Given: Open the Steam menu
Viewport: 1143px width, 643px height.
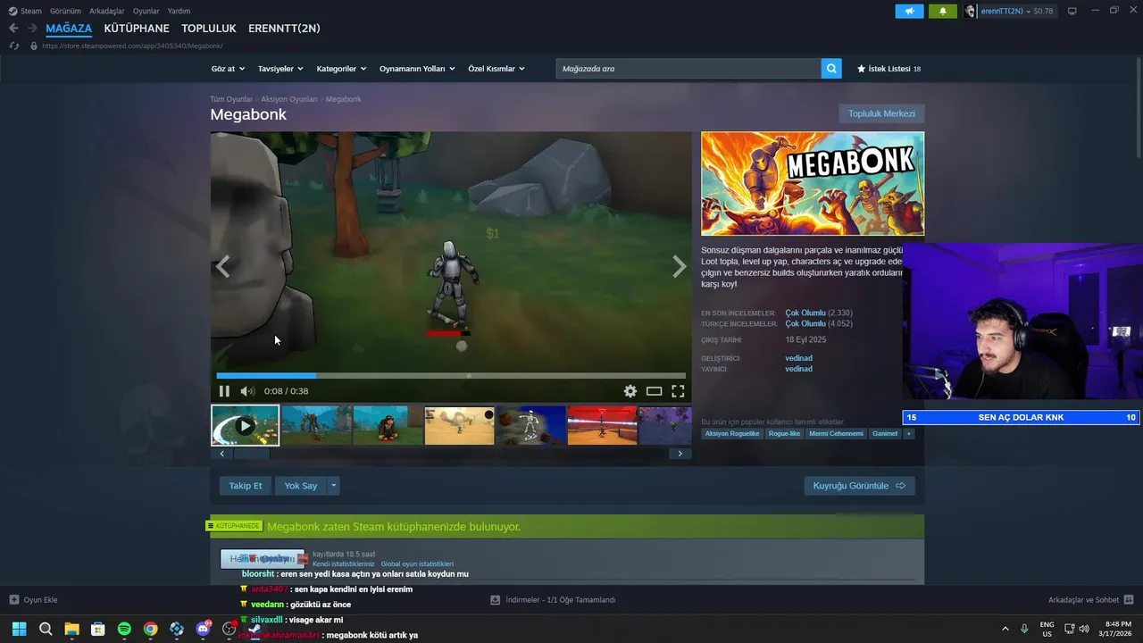Looking at the screenshot, I should 26,11.
